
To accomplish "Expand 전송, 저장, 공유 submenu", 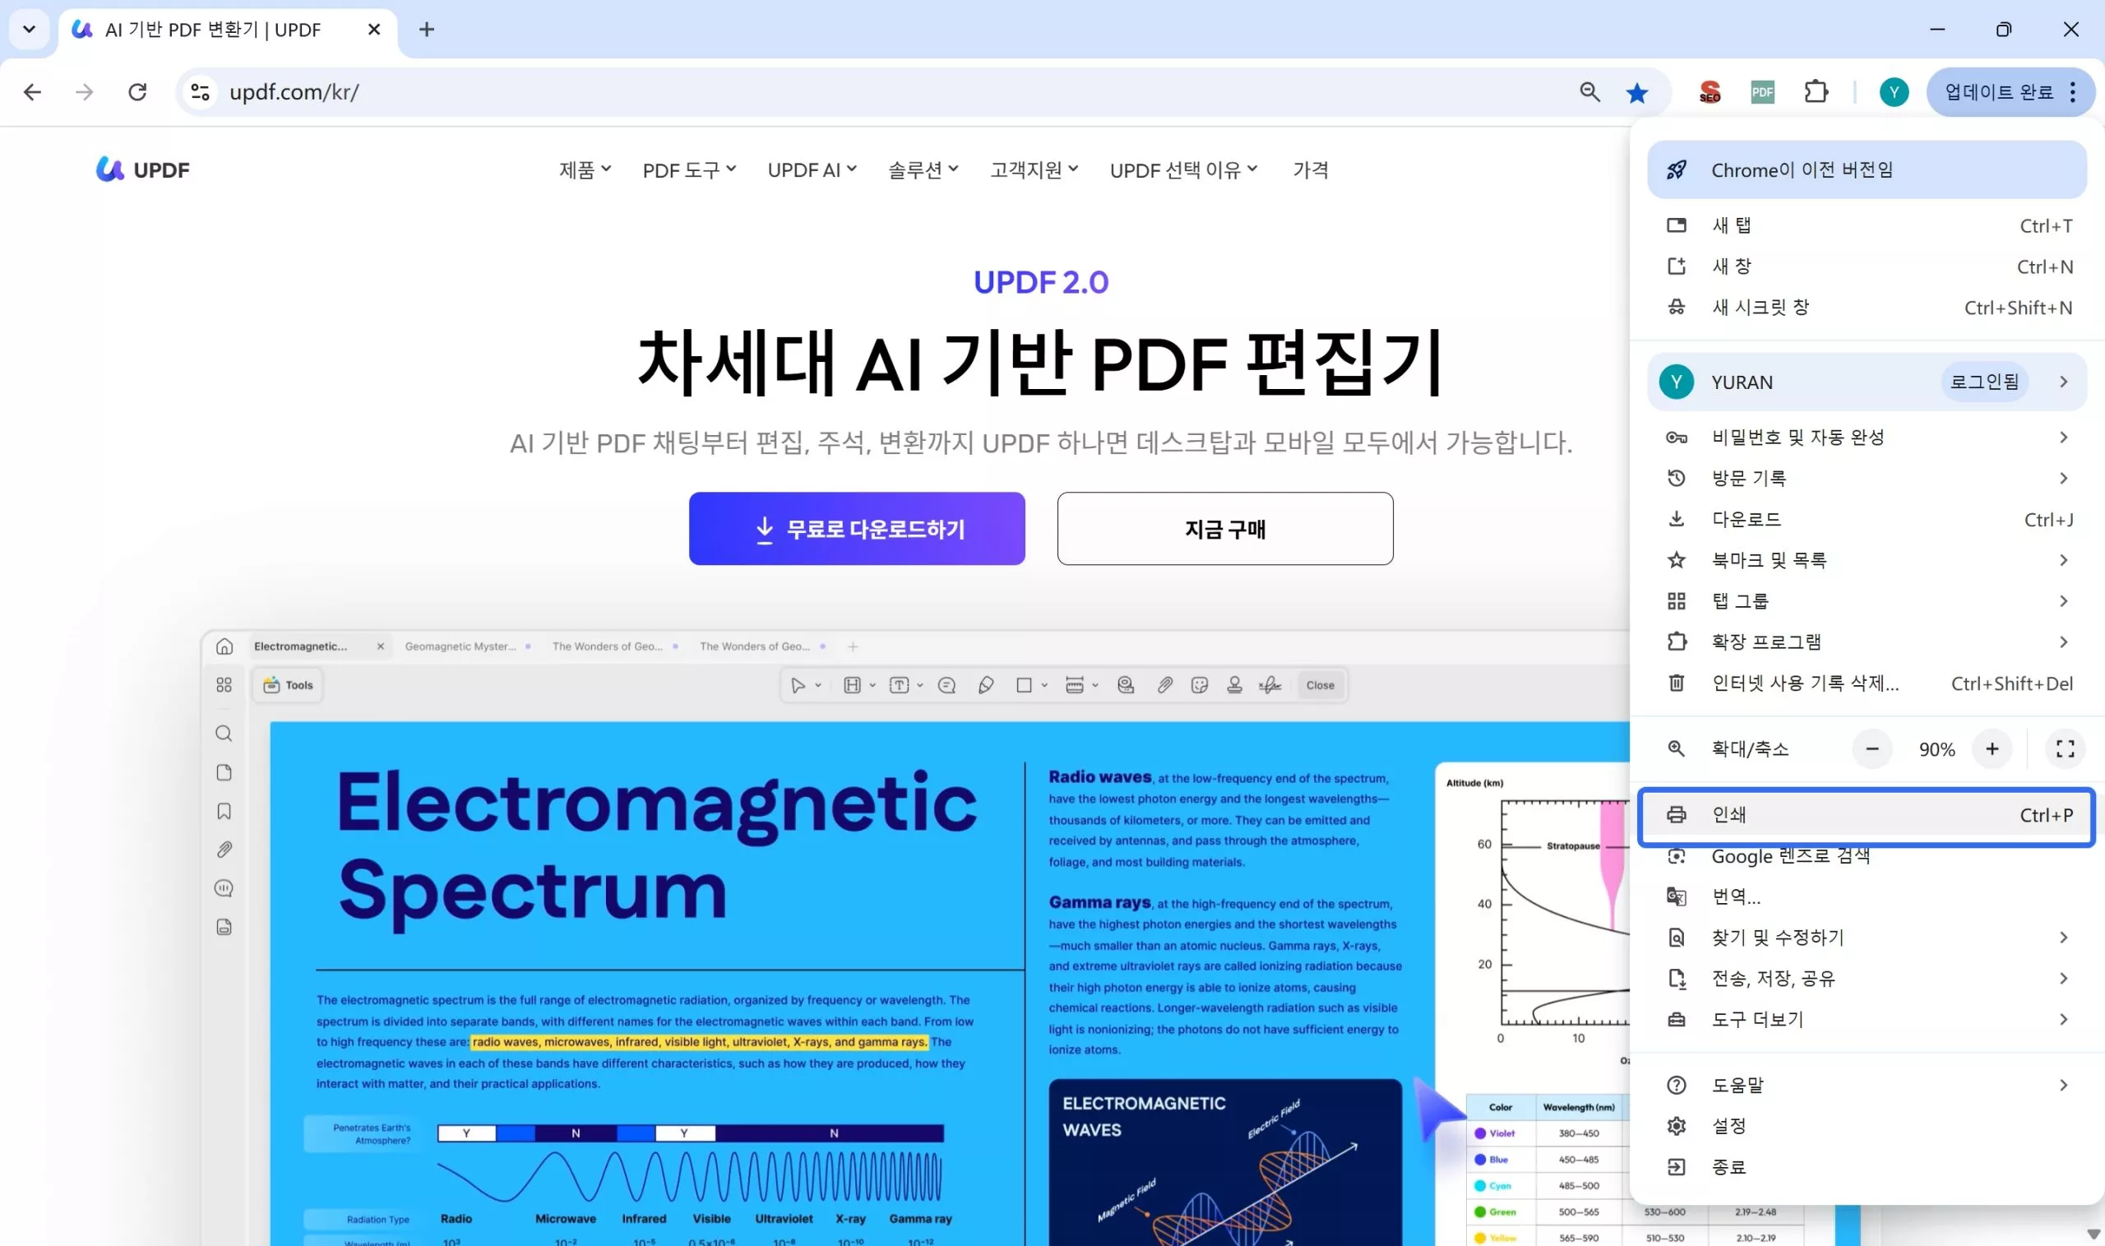I will (1867, 978).
